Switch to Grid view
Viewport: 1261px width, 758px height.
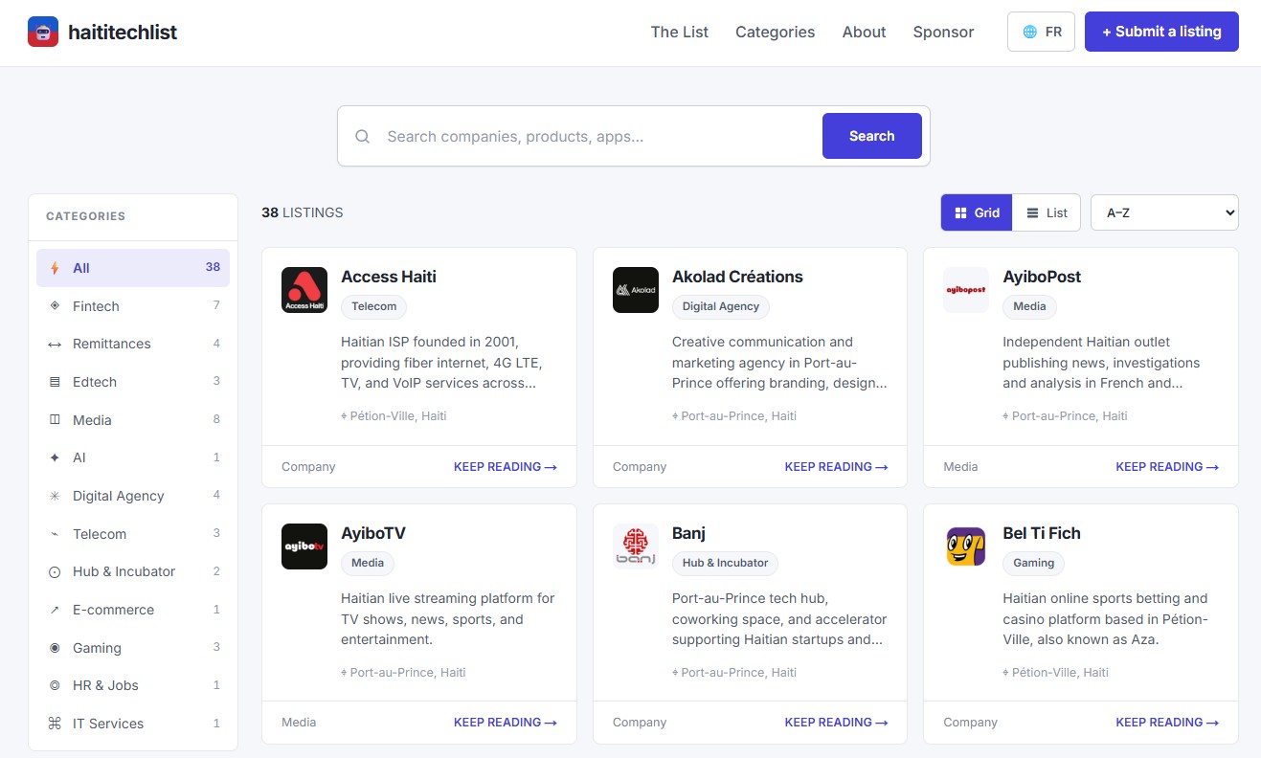coord(977,212)
